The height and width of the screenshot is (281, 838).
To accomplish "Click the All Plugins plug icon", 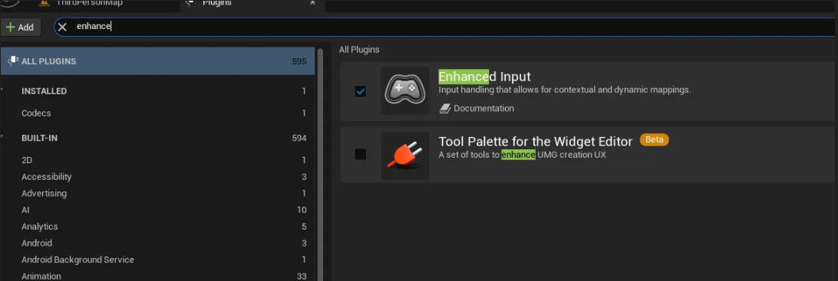I will 13,61.
